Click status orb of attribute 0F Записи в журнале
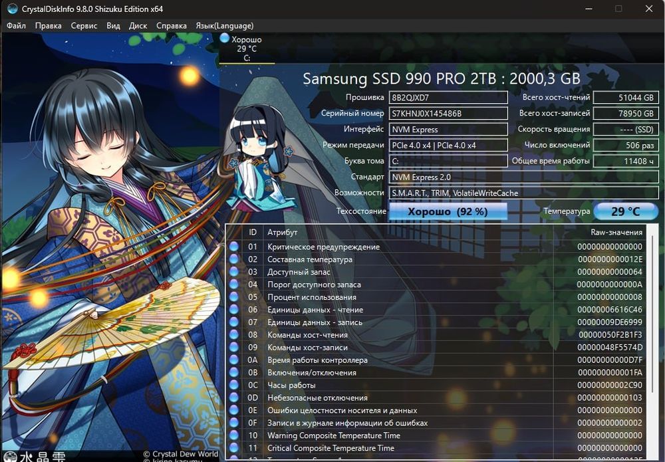The width and height of the screenshot is (665, 462). 233,423
